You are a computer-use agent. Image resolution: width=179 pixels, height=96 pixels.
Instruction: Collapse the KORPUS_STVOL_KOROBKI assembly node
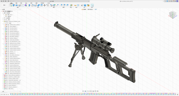pos(3,21)
